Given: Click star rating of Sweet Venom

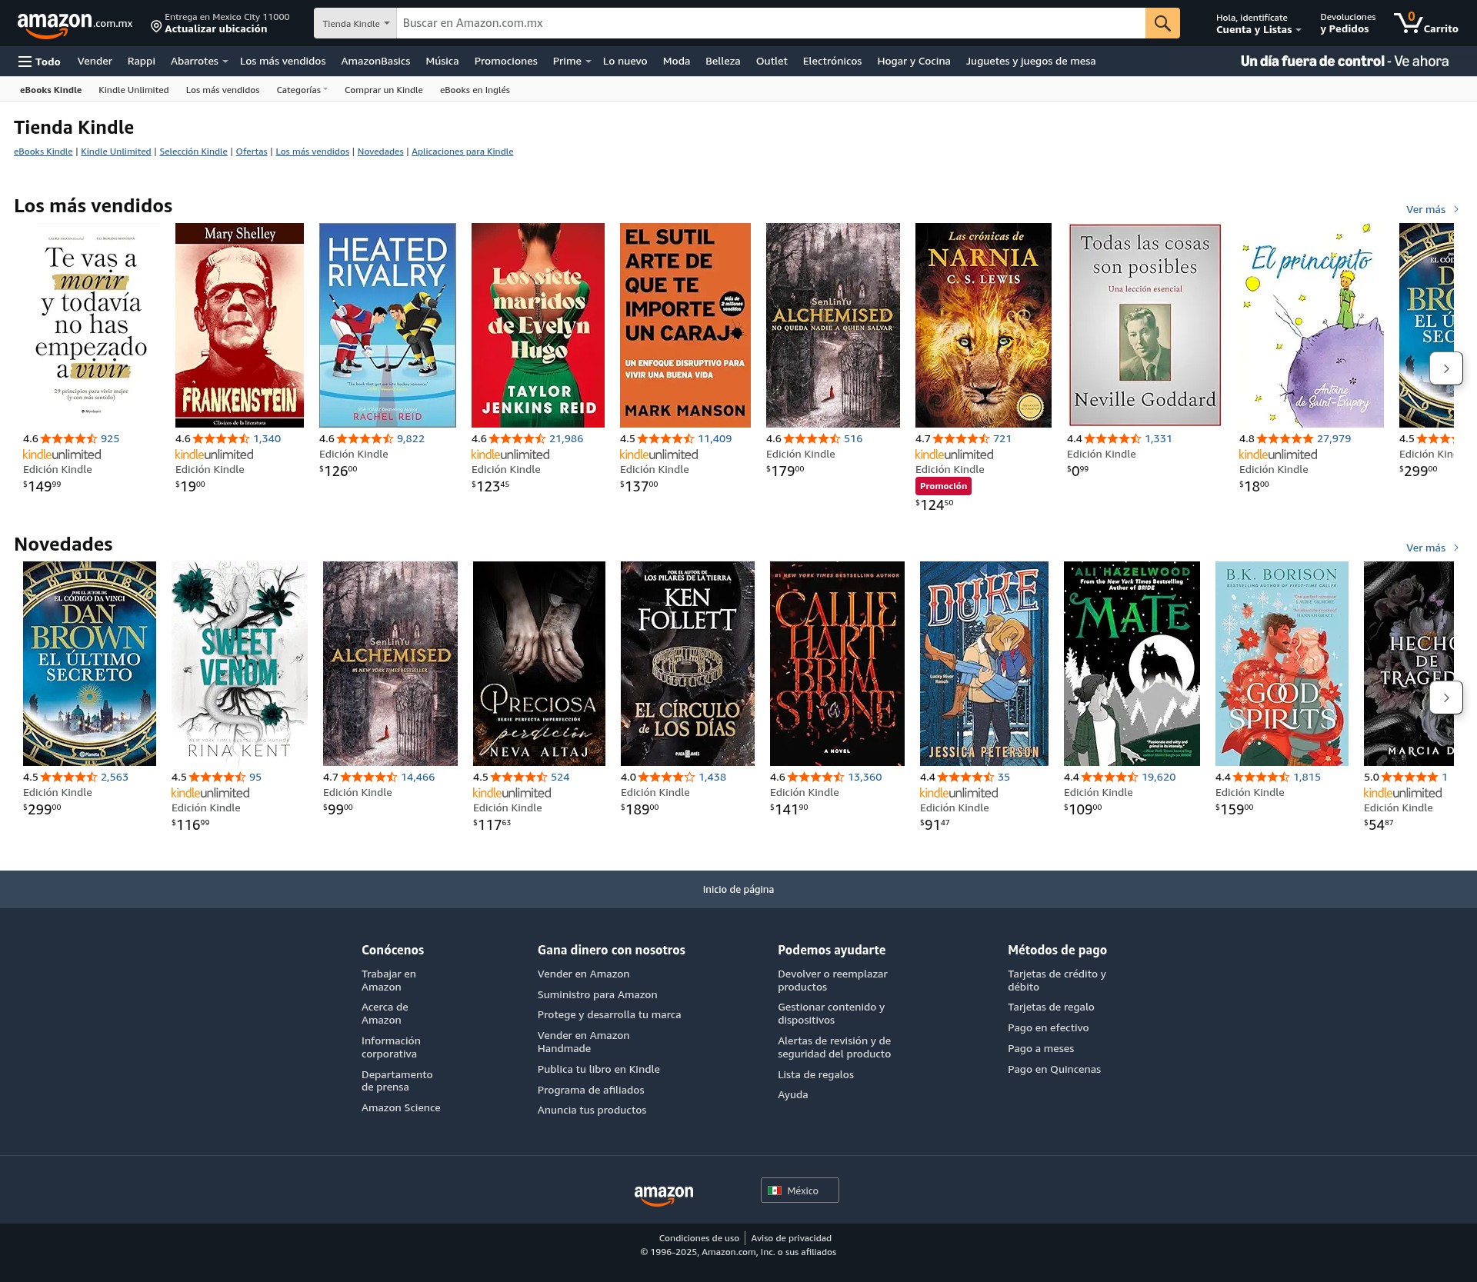Looking at the screenshot, I should 217,777.
